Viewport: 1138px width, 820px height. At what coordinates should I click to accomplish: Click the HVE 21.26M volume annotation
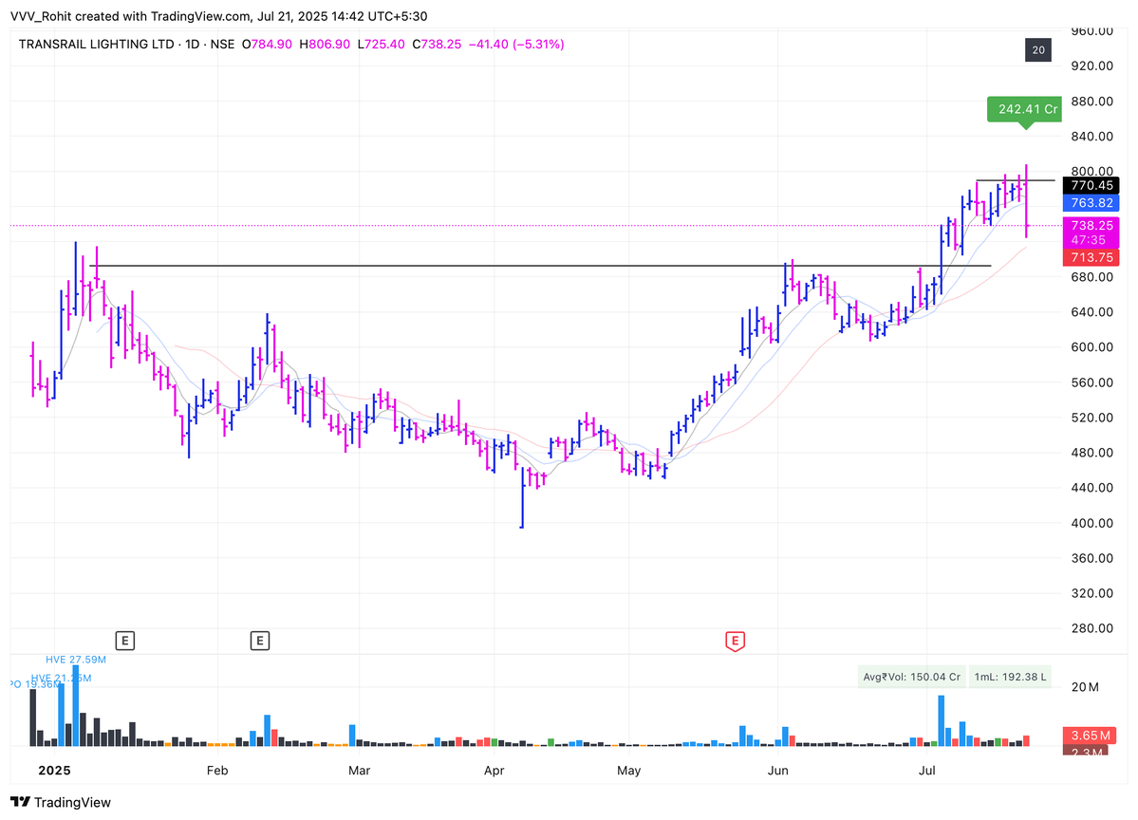(x=61, y=678)
